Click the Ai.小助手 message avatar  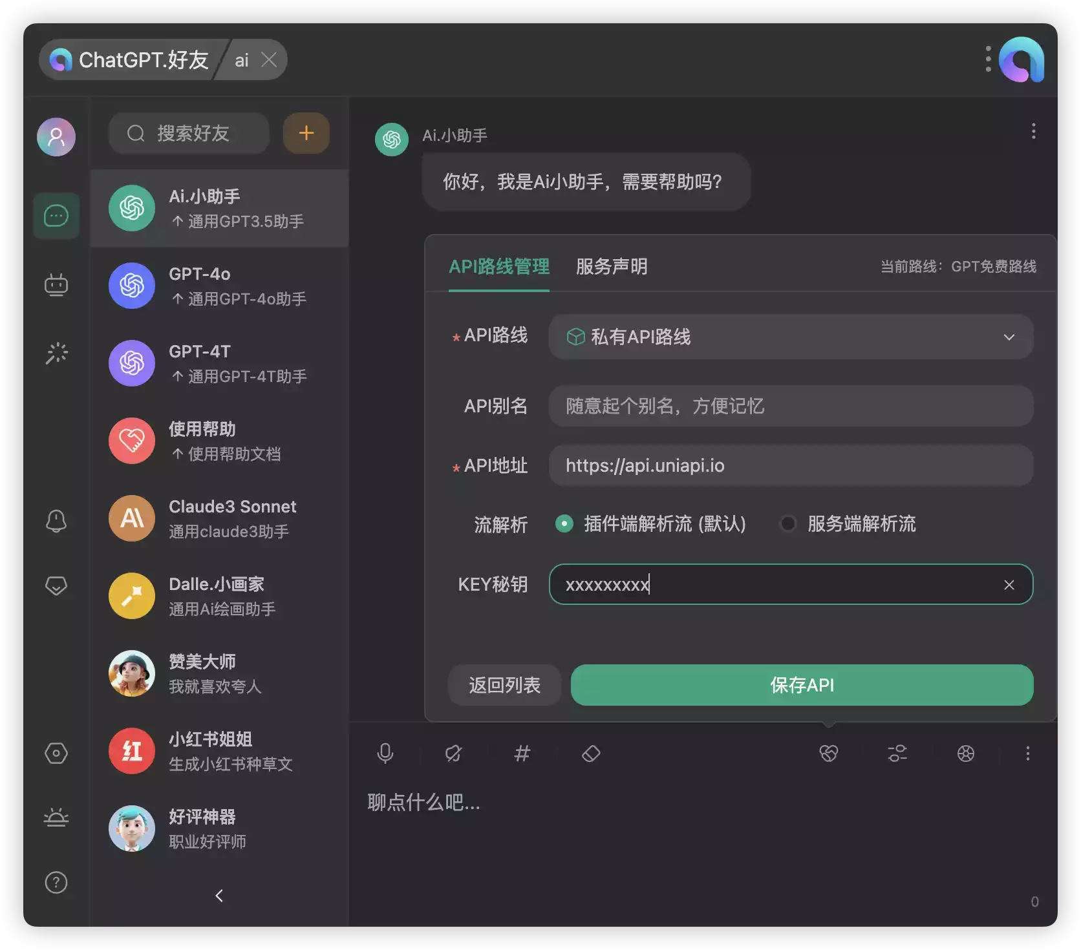392,140
